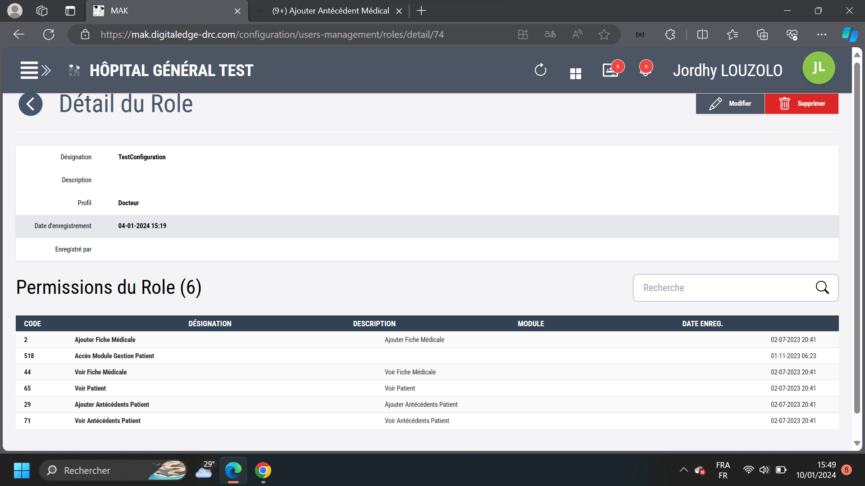Viewport: 865px width, 486px height.
Task: Open the messages inbox icon
Action: click(x=610, y=70)
